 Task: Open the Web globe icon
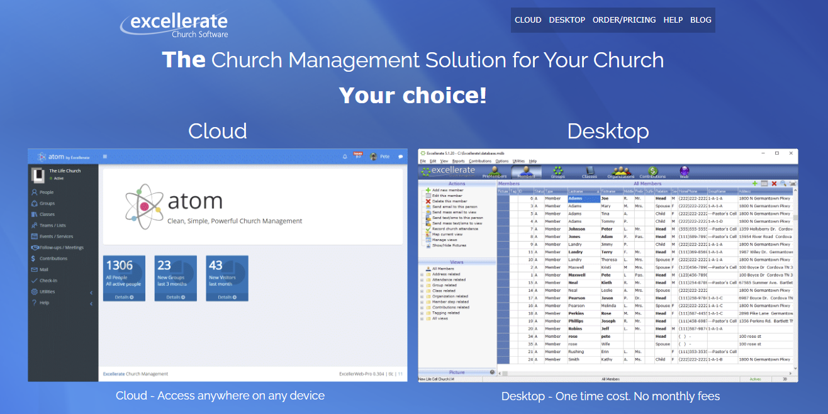(x=684, y=172)
